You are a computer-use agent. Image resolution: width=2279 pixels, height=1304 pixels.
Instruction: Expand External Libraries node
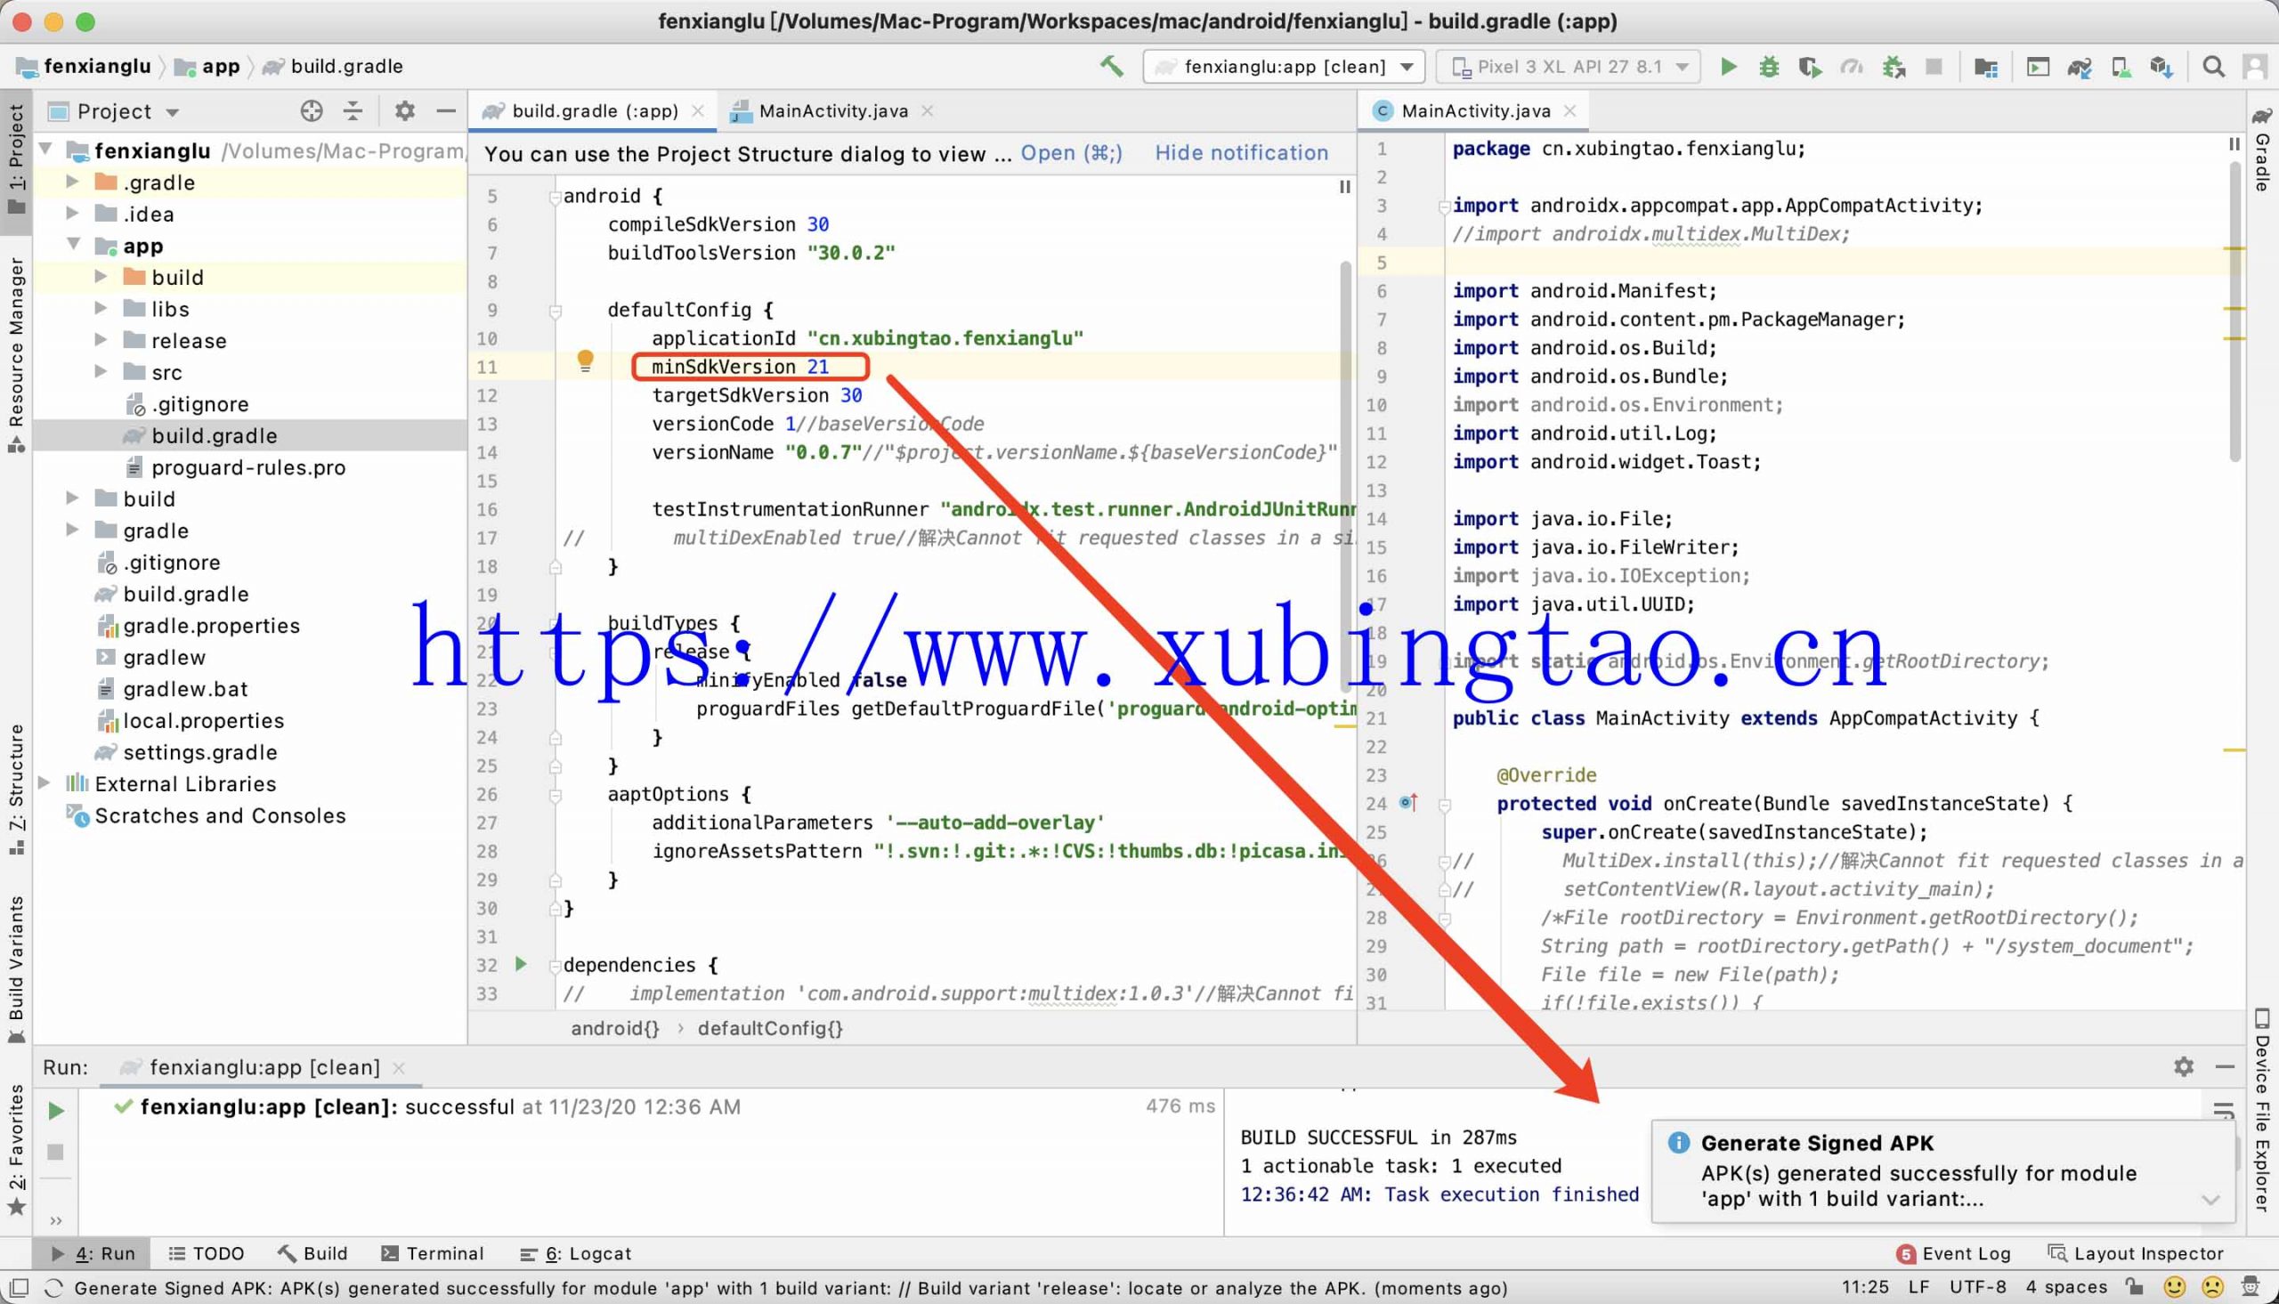point(44,782)
